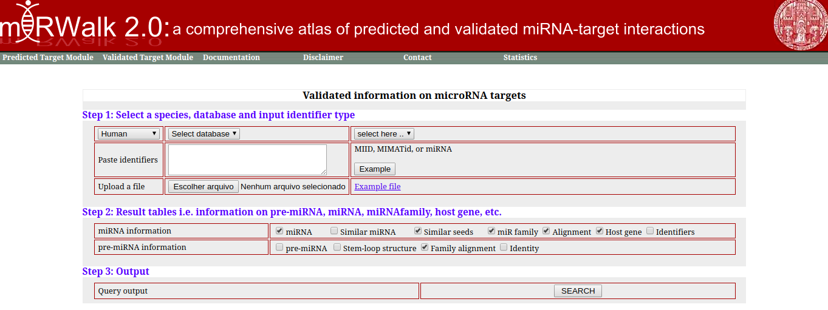Click the 'Validated information on microRNA targets' title
The width and height of the screenshot is (828, 310).
pyautogui.click(x=414, y=95)
